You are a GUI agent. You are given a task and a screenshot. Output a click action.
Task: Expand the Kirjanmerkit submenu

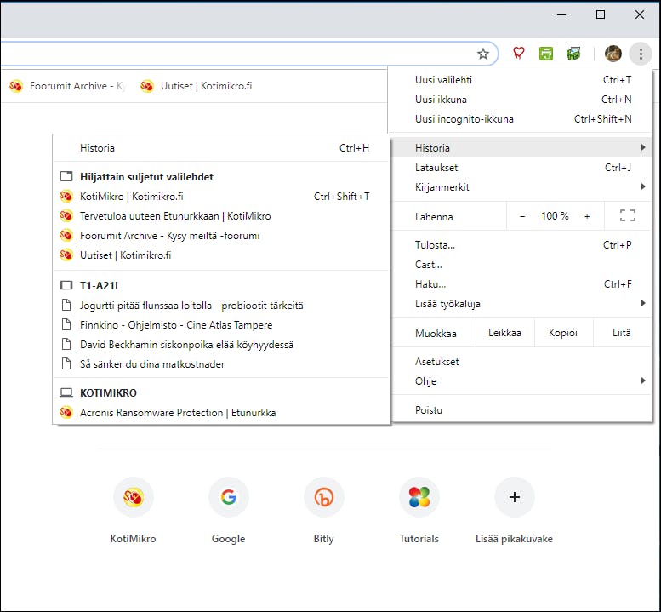click(x=521, y=187)
